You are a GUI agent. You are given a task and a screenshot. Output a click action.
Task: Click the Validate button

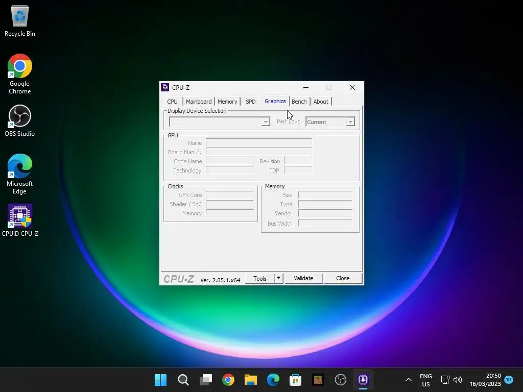[303, 278]
